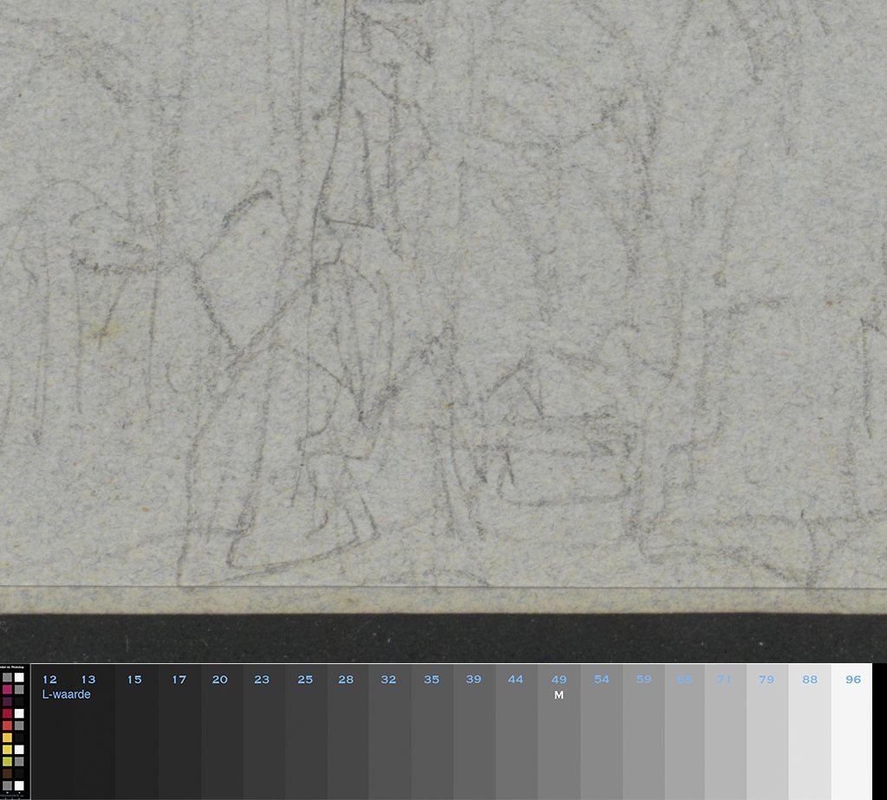Click the grayscale patch labeled 25
Viewport: 887px width, 800px height.
[306, 745]
